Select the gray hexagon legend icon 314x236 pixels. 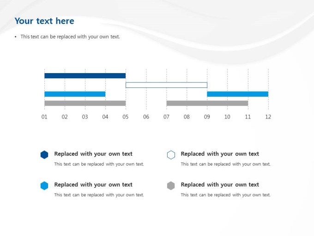point(171,186)
